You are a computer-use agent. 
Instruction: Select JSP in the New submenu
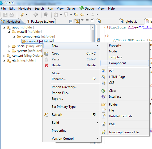coord(125,71)
